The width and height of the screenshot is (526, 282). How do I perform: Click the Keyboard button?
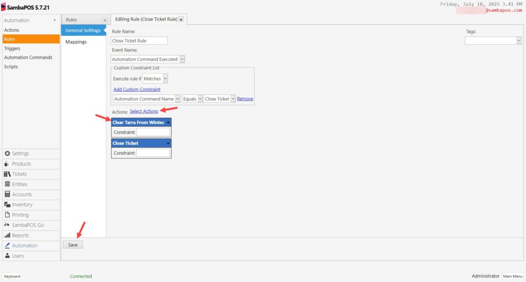[12, 276]
